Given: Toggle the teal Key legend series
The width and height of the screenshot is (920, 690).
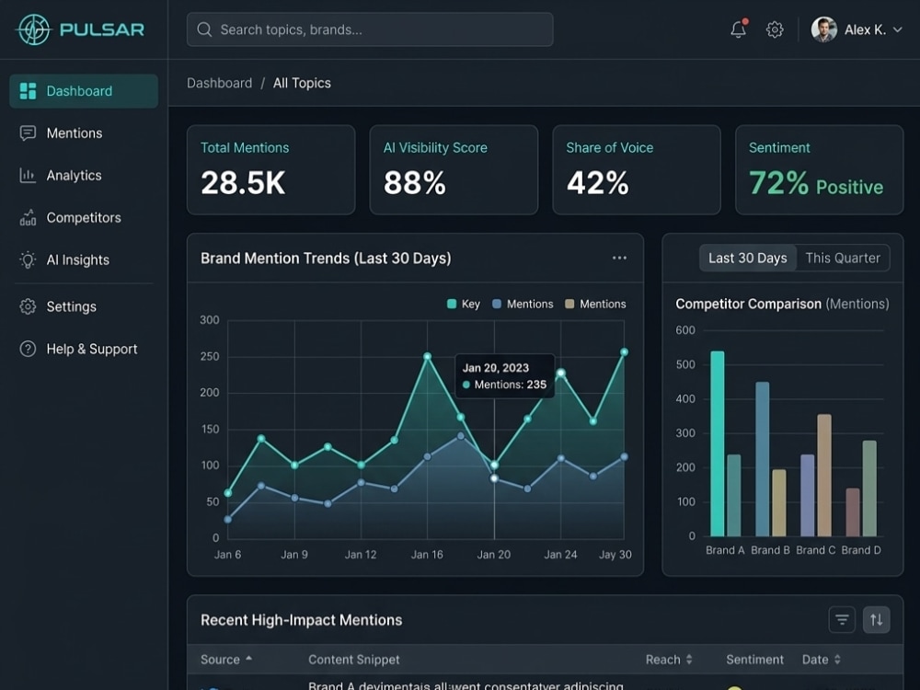Looking at the screenshot, I should (464, 304).
